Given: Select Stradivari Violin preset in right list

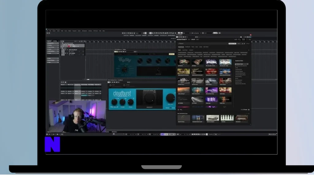Looking at the screenshot, I should (242, 64).
